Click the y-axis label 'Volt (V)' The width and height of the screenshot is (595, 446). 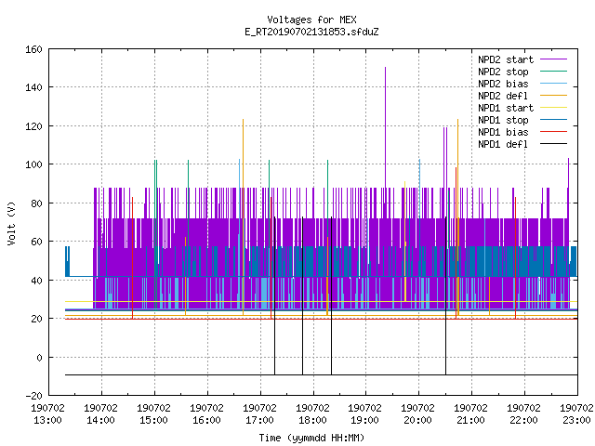tap(11, 224)
